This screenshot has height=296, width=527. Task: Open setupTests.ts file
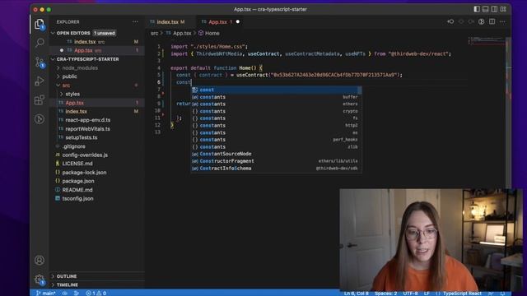click(97, 137)
